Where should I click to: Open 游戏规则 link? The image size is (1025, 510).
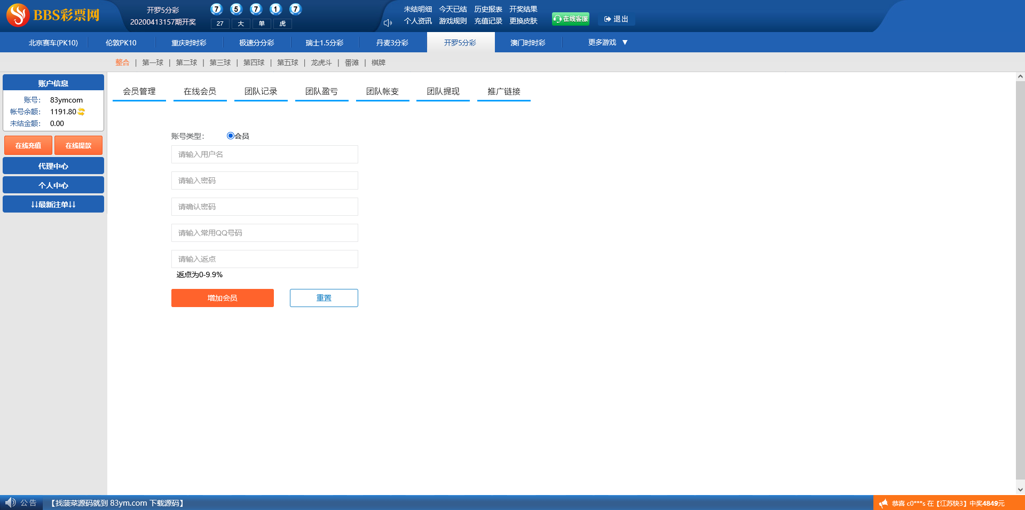[x=453, y=21]
